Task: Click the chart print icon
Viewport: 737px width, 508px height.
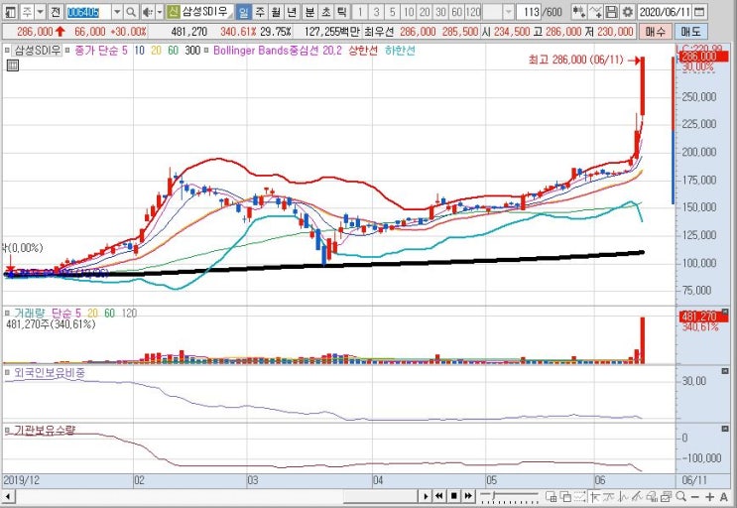Action: [652, 496]
